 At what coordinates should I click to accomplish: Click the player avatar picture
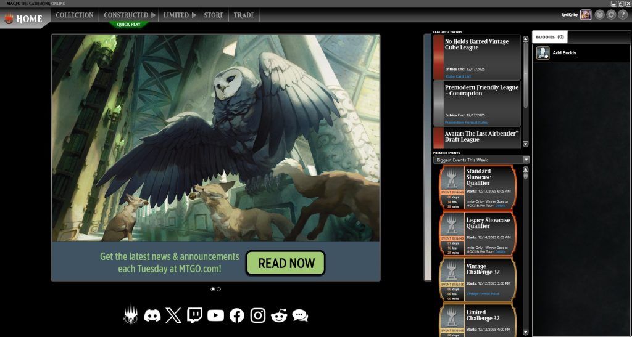(586, 15)
